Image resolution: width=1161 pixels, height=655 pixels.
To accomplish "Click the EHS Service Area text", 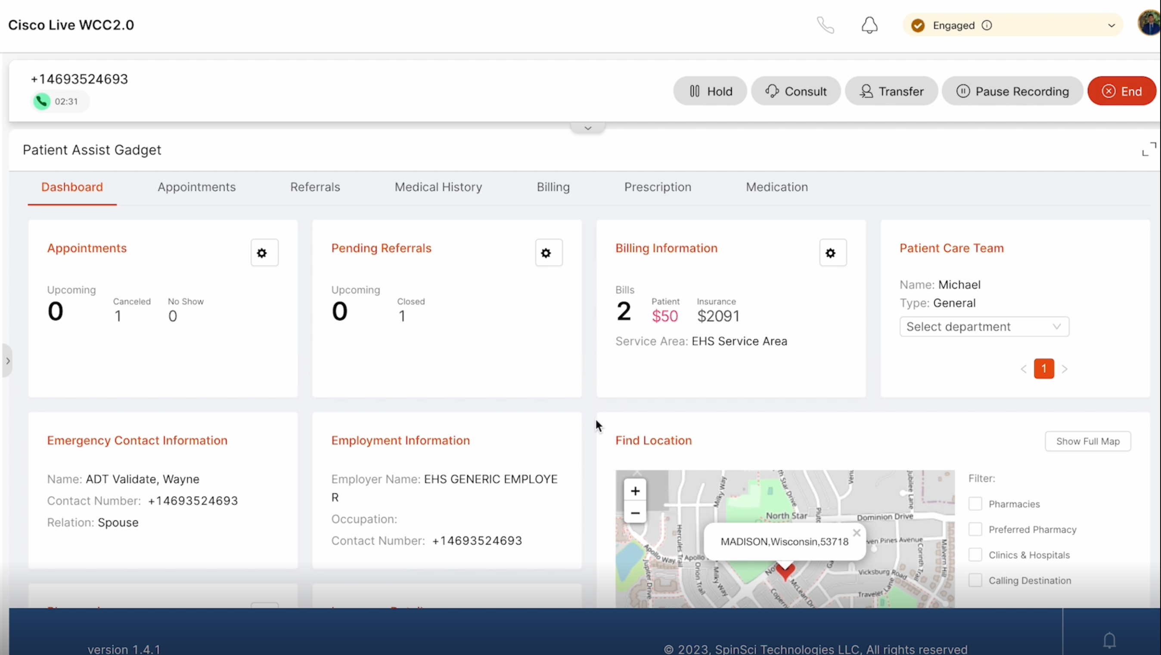I will tap(739, 341).
